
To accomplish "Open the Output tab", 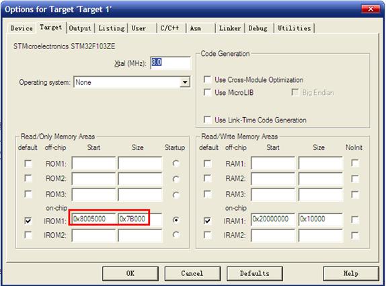I will click(80, 28).
